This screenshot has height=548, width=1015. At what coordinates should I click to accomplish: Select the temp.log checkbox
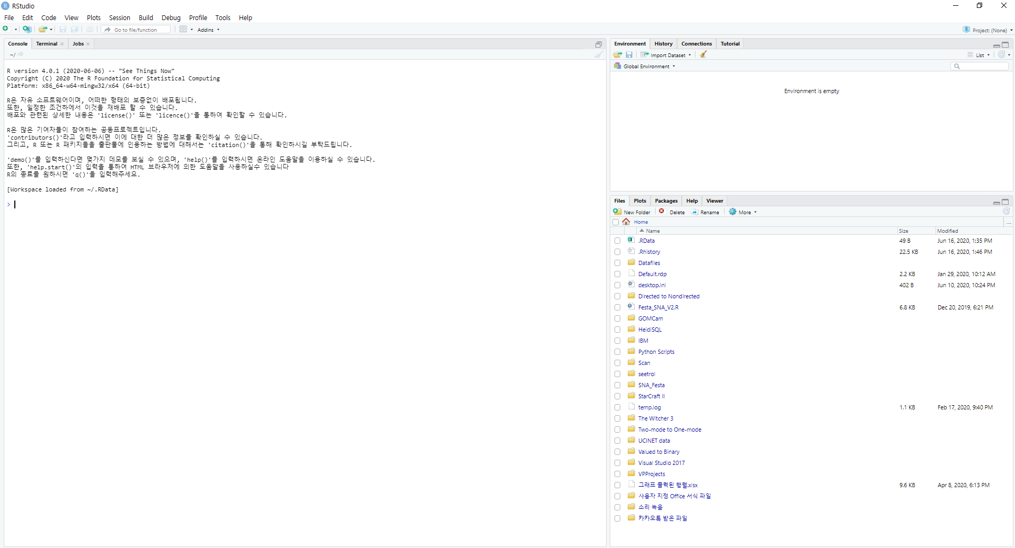pyautogui.click(x=617, y=407)
